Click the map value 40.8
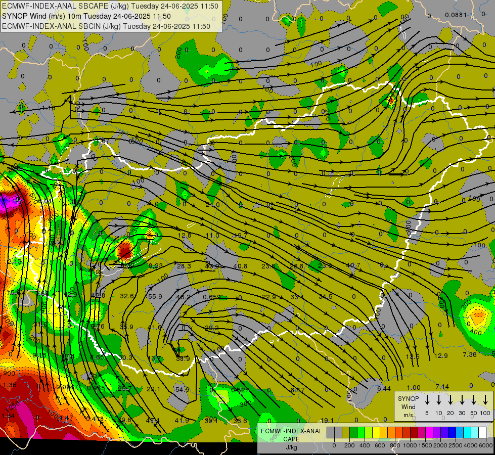This screenshot has height=455, width=495. (x=240, y=266)
